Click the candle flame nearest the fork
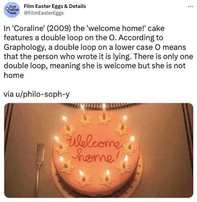 [56, 139]
